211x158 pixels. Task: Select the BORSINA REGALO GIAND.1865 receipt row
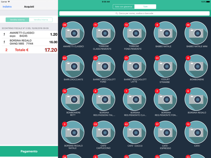tap(29, 42)
